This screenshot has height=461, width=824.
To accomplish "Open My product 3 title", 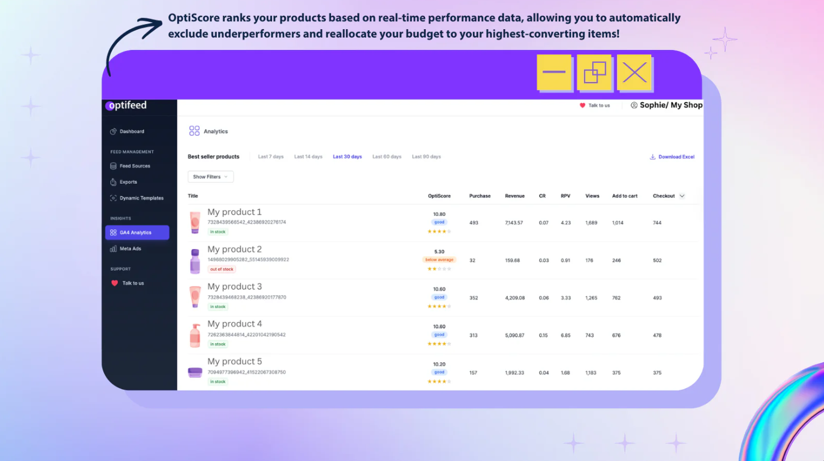I will point(234,287).
